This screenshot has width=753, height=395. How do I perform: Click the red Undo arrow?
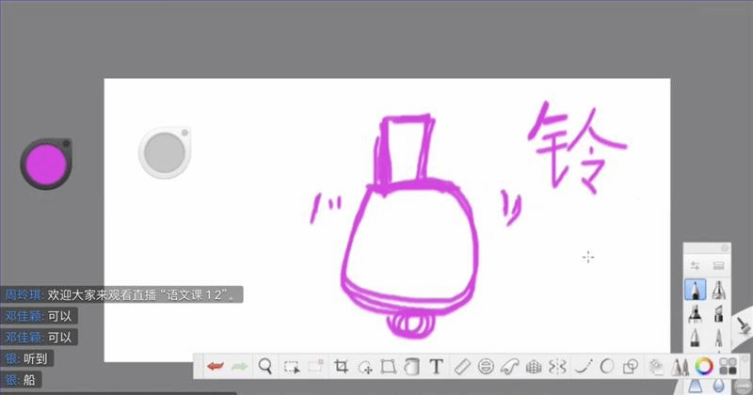coord(215,366)
